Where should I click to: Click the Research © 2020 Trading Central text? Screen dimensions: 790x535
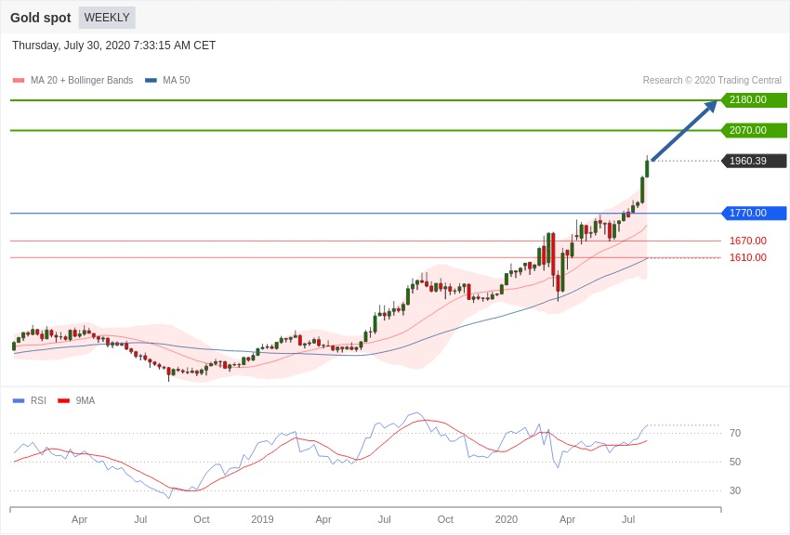coord(712,80)
